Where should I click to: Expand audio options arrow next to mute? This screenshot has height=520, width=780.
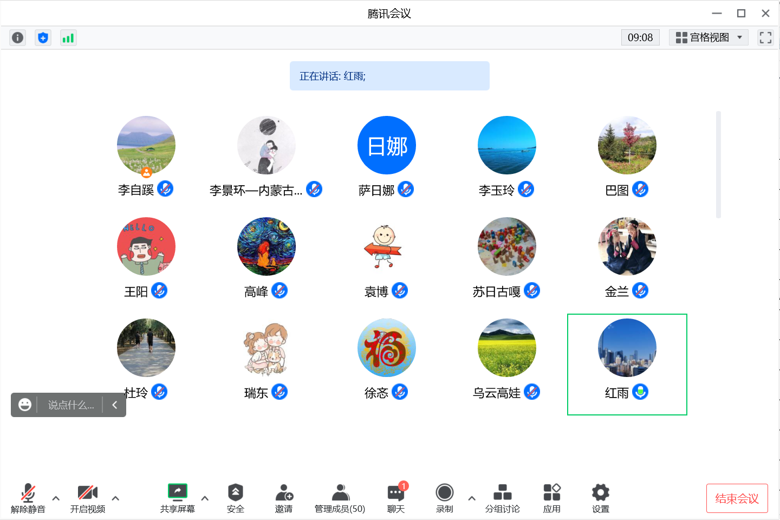coord(56,498)
